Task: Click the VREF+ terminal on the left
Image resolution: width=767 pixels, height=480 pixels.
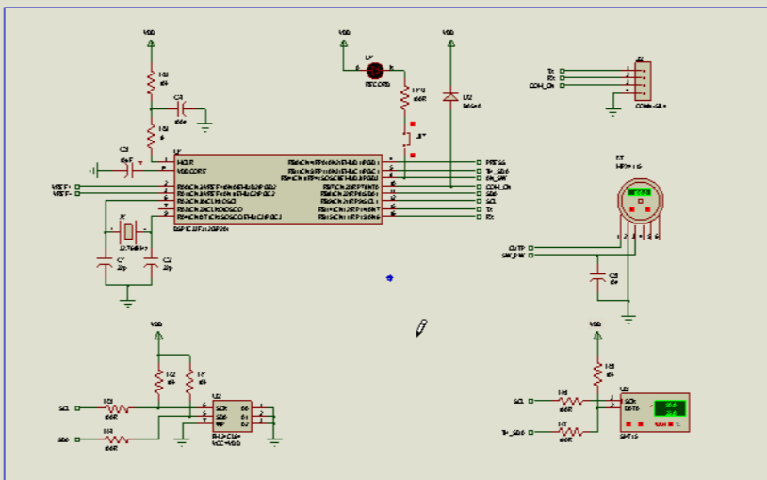Action: pos(77,187)
